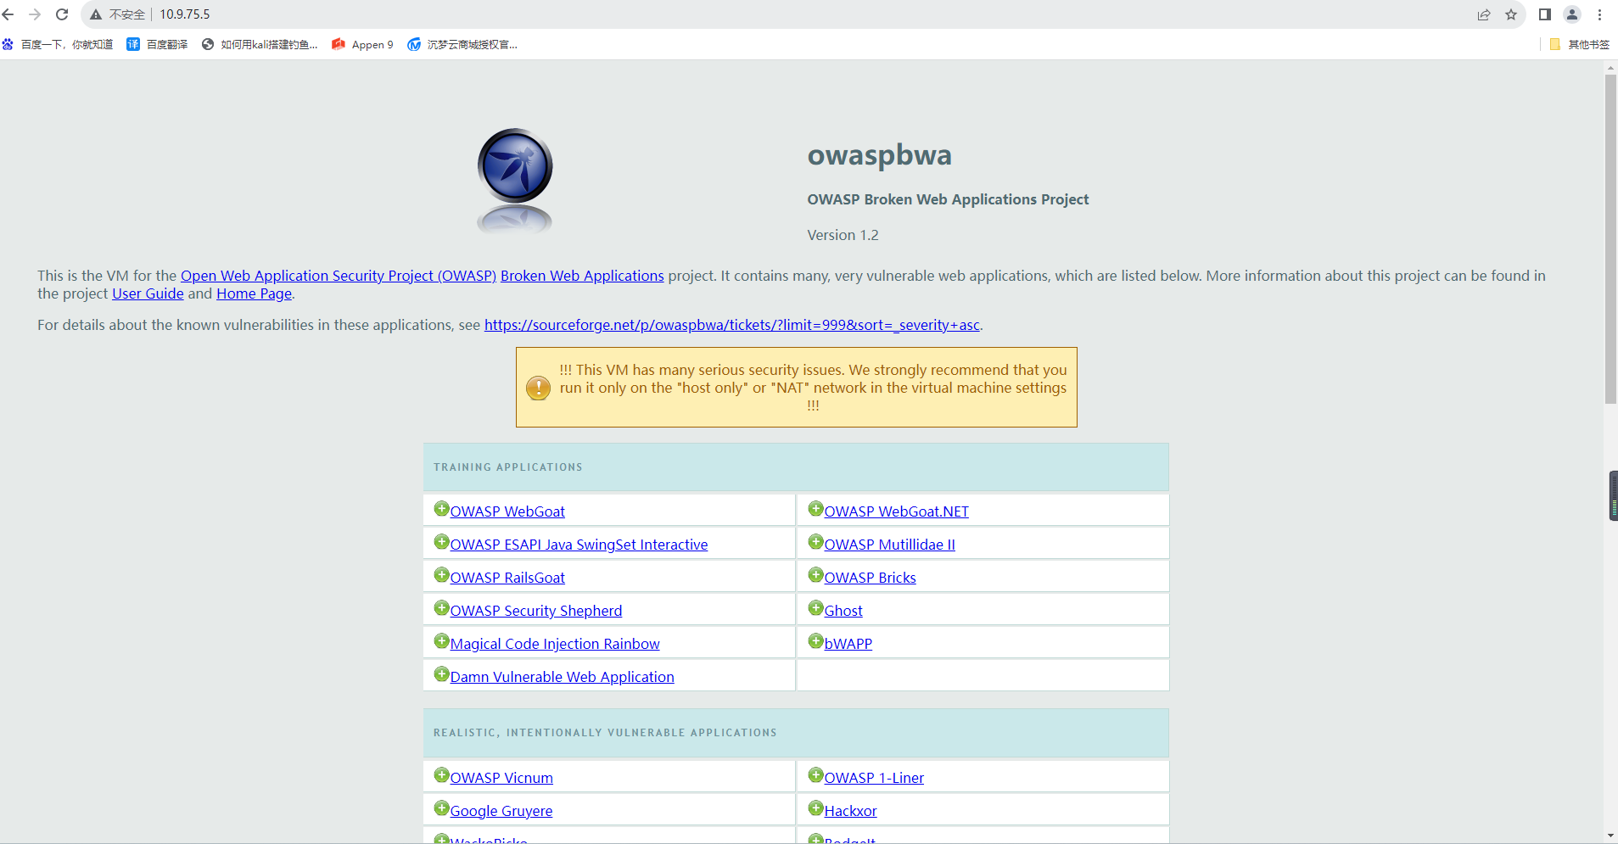Image resolution: width=1618 pixels, height=844 pixels.
Task: Click the bookmark star icon
Action: (x=1511, y=14)
